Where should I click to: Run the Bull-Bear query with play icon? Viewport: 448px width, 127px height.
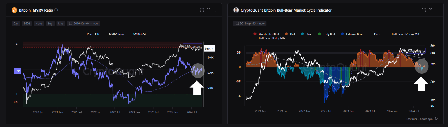tap(436, 119)
